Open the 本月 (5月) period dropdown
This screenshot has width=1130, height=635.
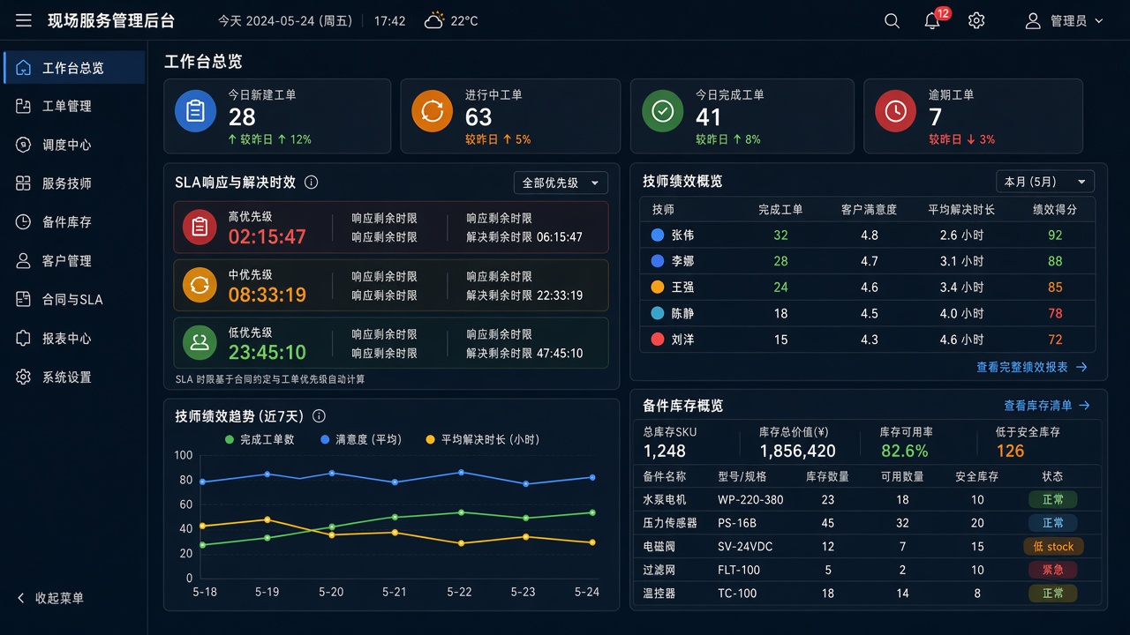click(x=1045, y=182)
